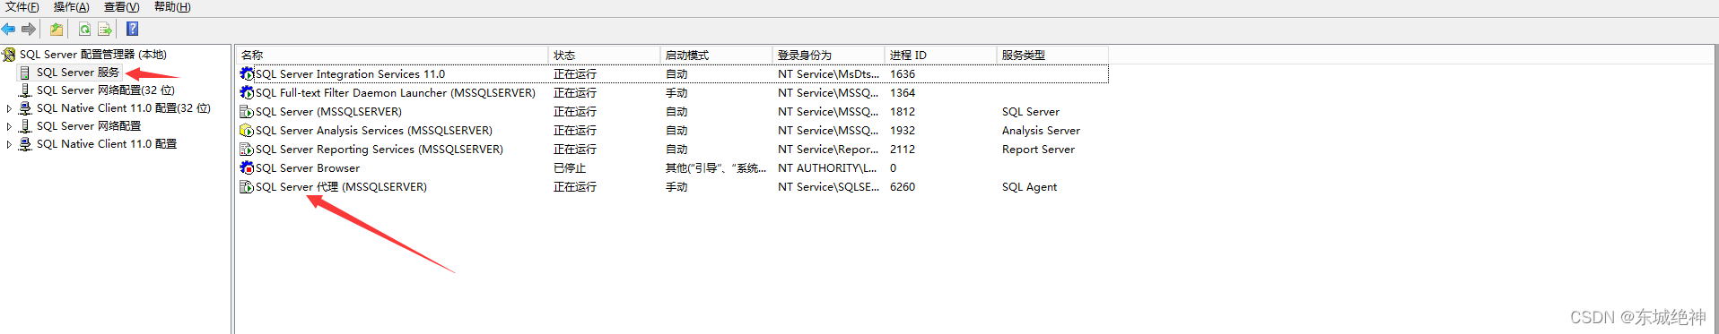Select SQL Native Client 11.0 配置(32 位) item
Image resolution: width=1719 pixels, height=334 pixels.
pyautogui.click(x=124, y=108)
